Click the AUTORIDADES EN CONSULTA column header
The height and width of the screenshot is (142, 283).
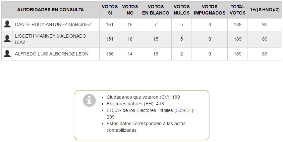tap(50, 10)
